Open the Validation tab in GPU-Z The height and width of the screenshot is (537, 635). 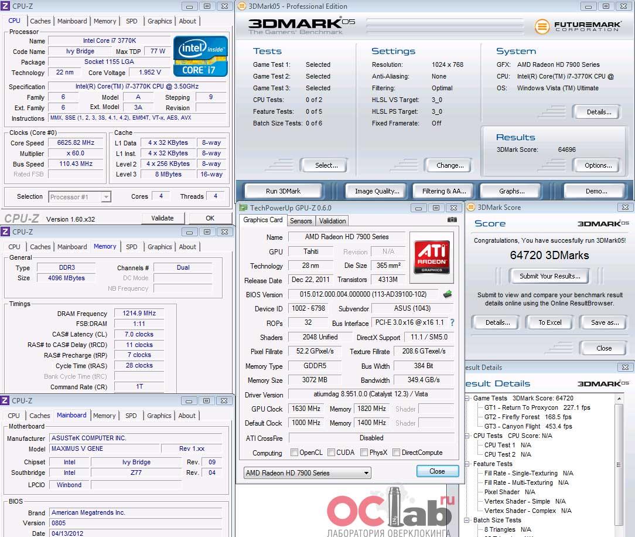click(333, 221)
